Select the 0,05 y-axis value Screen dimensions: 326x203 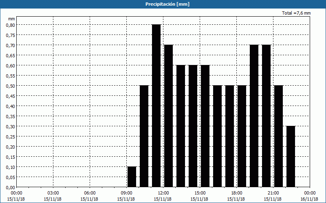pos(11,177)
